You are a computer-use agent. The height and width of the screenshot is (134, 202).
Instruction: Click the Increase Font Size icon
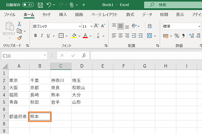tap(97, 26)
